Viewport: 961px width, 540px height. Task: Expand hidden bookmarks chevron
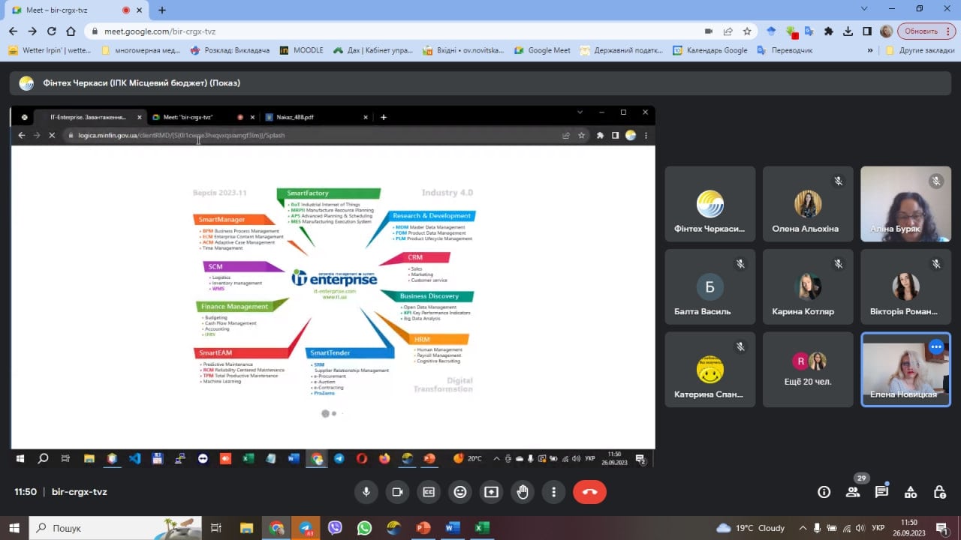coord(870,50)
